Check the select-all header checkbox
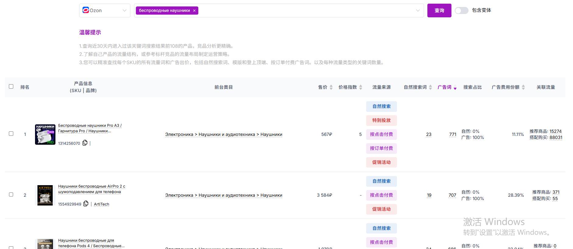The image size is (573, 249). pyautogui.click(x=11, y=87)
